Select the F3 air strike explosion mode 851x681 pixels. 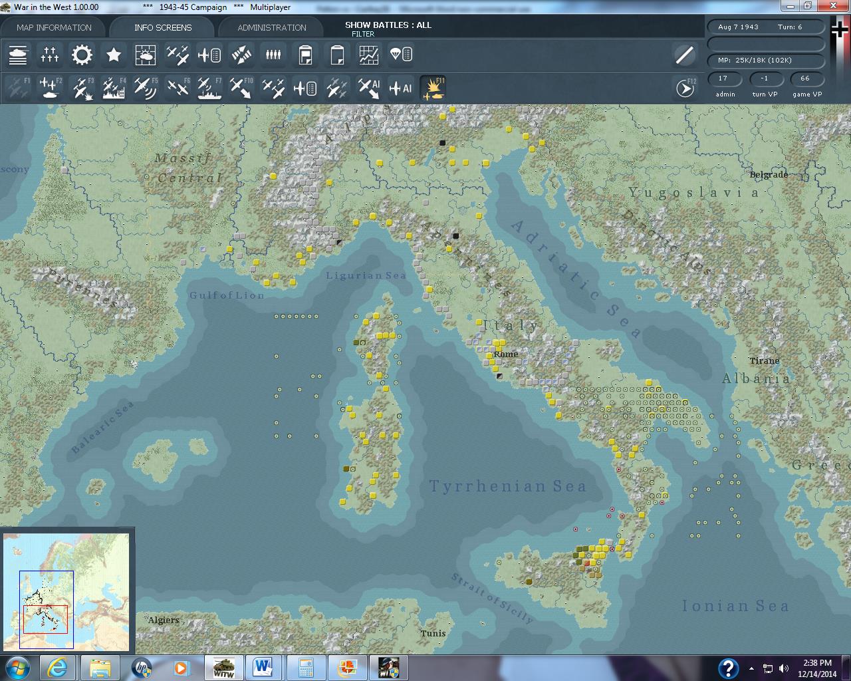click(82, 88)
